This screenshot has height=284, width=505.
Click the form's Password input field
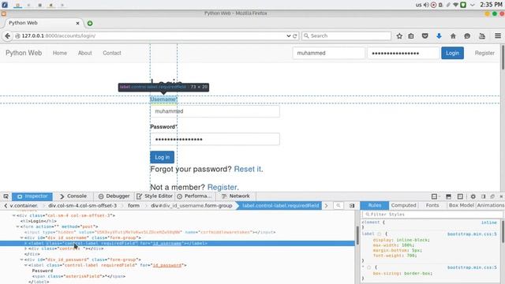click(x=215, y=139)
